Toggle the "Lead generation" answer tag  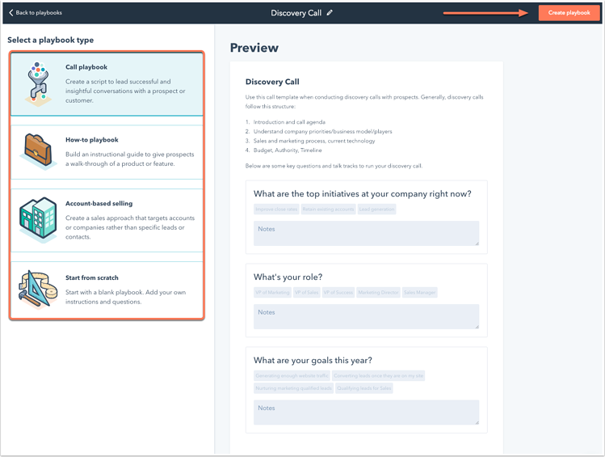pos(376,209)
